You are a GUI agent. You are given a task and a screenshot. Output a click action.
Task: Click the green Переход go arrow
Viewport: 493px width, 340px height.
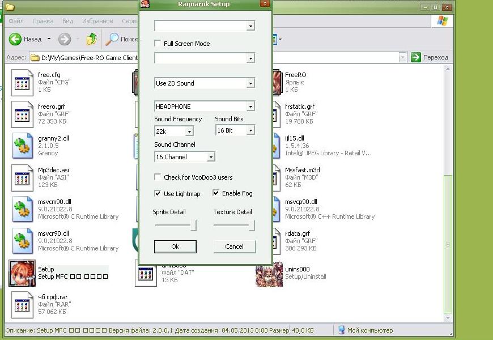(x=416, y=57)
